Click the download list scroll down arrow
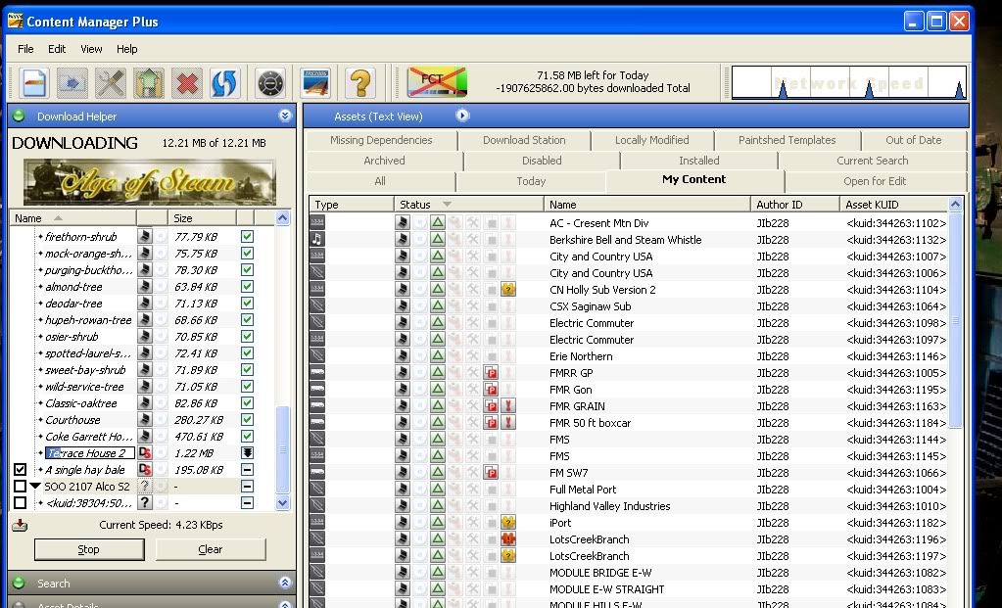 click(x=282, y=502)
